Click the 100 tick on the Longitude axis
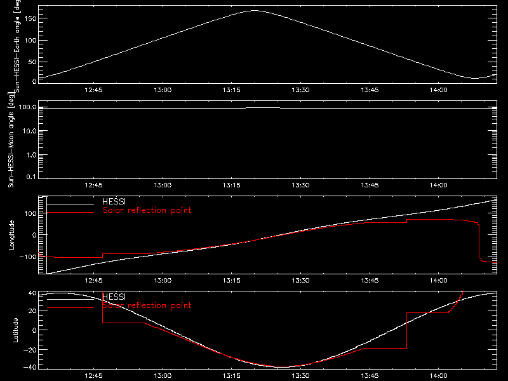Viewport: 508px width, 381px height. [x=30, y=213]
